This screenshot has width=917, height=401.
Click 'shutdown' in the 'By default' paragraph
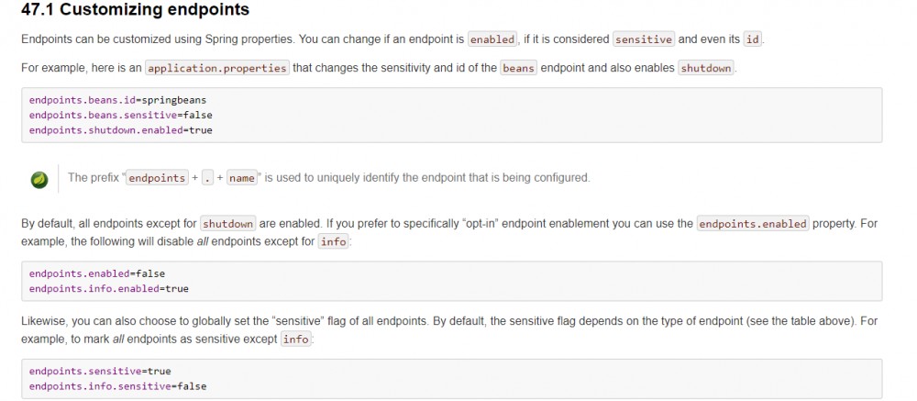point(228,224)
